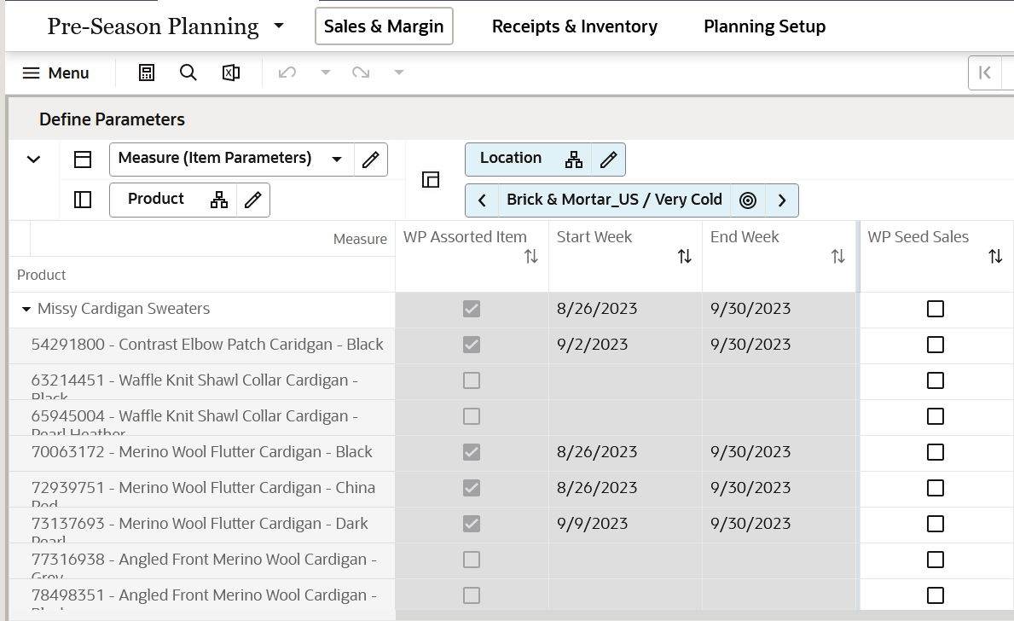Click Start Week 9/2/2023 cell

(625, 345)
